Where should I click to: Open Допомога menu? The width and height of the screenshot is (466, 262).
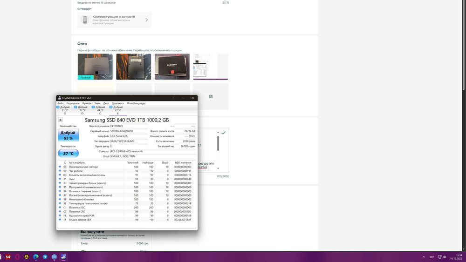point(118,103)
